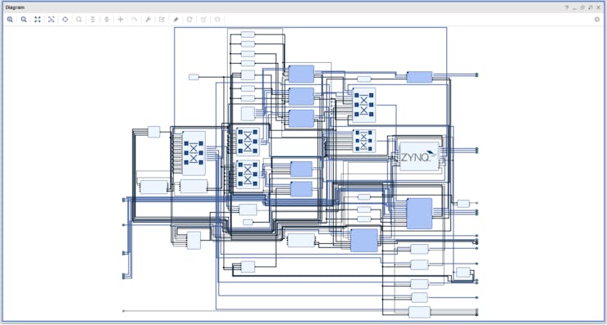The width and height of the screenshot is (607, 325).
Task: Click the Zoom Out magnifier icon
Action: pos(24,20)
